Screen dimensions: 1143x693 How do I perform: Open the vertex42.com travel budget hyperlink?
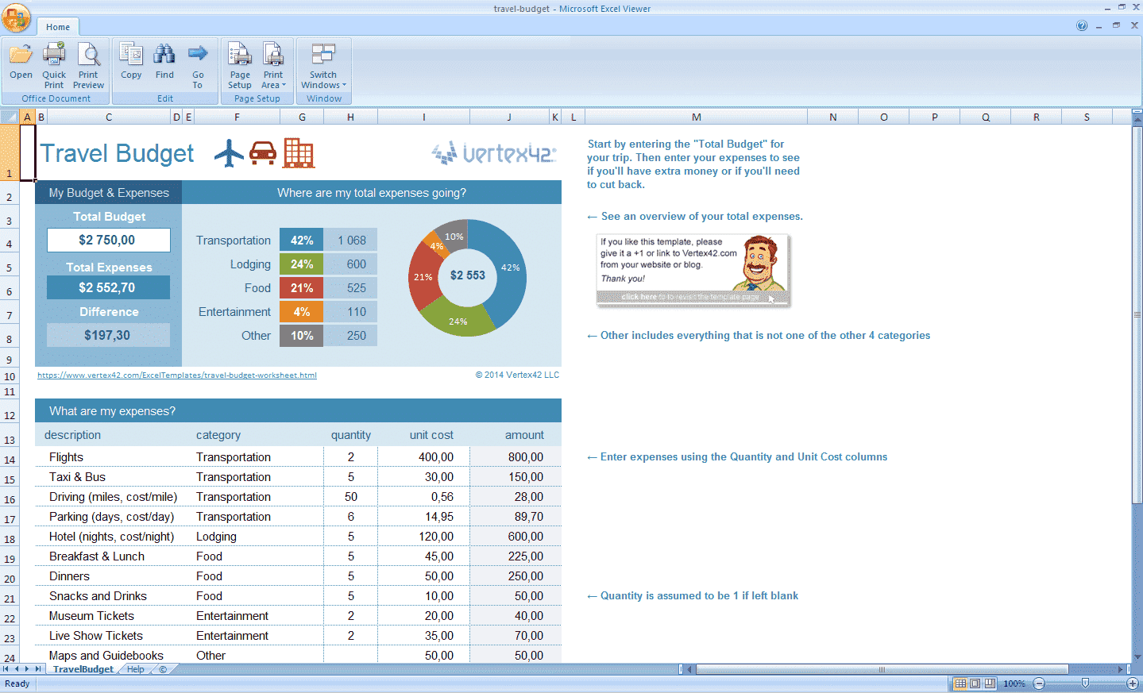coord(176,375)
